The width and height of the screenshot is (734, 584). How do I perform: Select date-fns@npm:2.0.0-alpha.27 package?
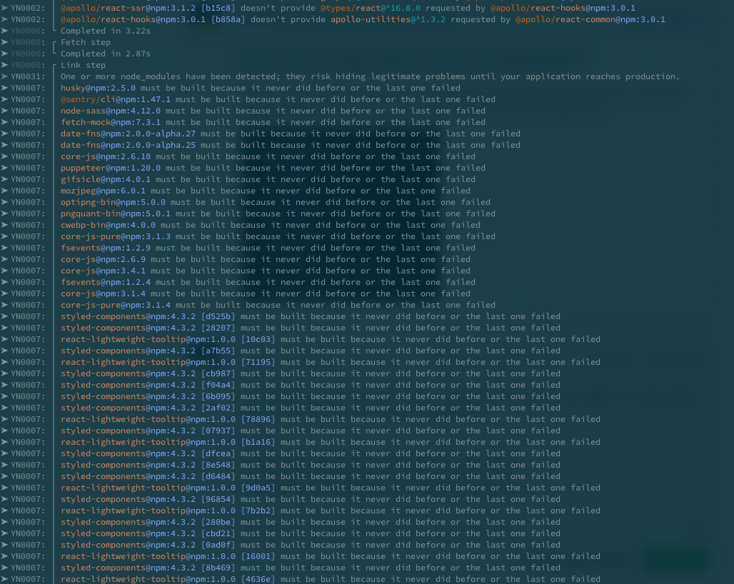coord(129,134)
